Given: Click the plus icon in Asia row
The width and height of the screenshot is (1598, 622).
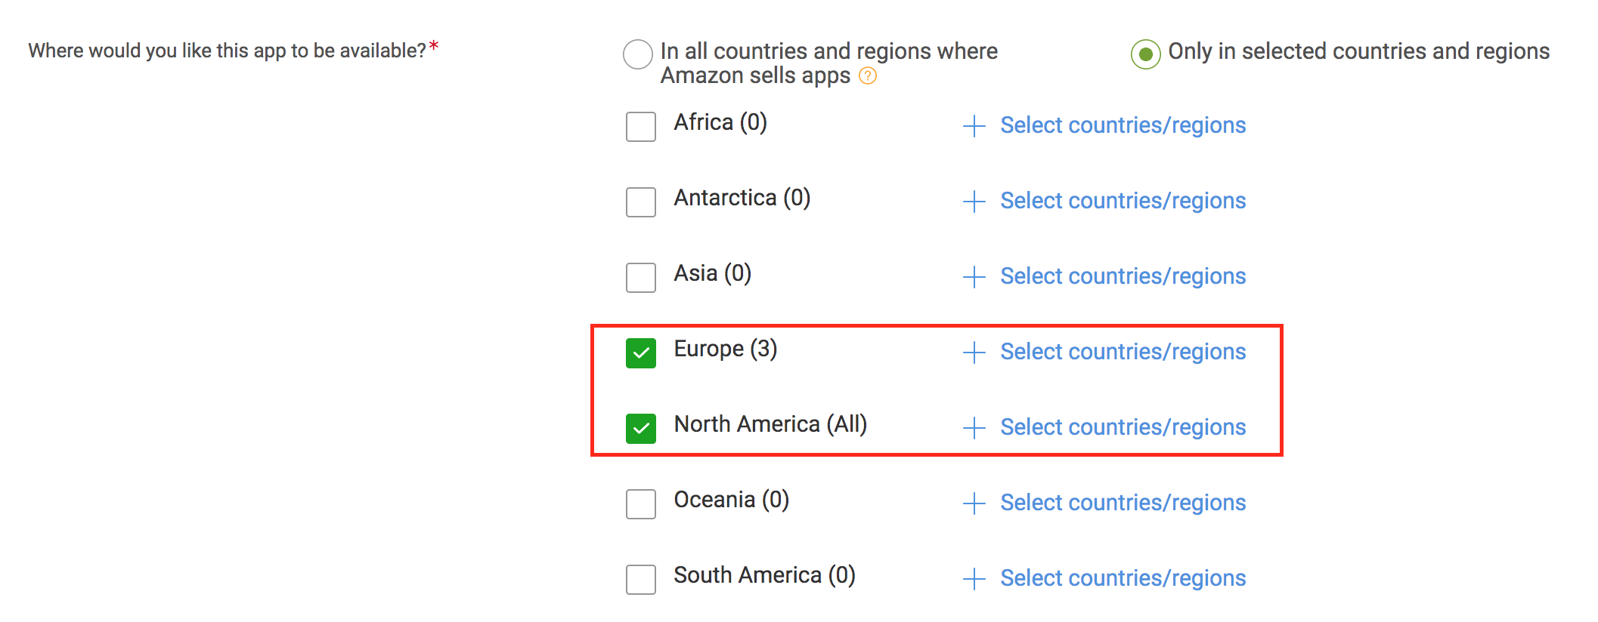Looking at the screenshot, I should (x=974, y=277).
